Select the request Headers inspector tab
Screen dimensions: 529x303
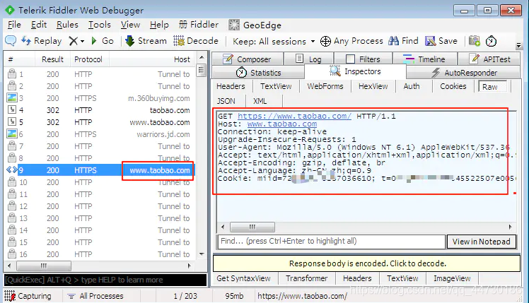231,86
